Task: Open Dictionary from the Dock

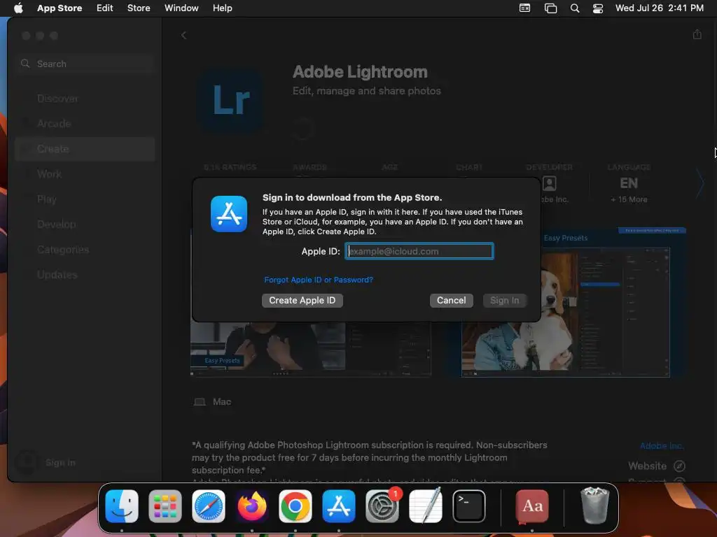Action: pos(532,506)
